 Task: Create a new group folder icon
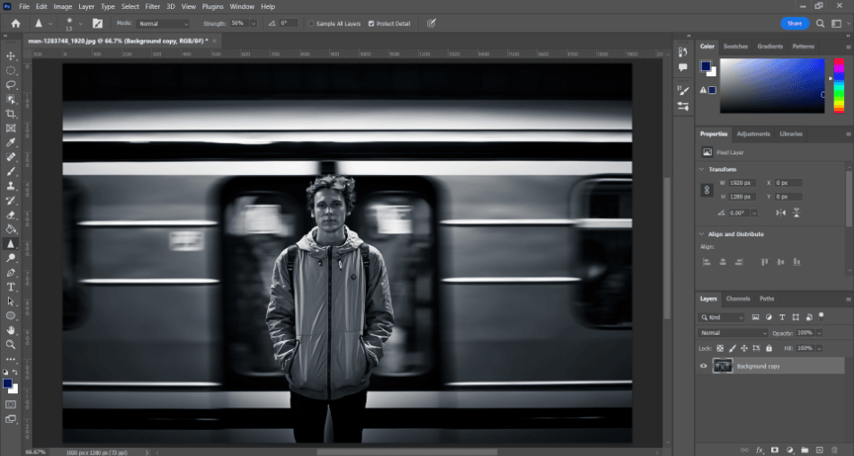[805, 450]
